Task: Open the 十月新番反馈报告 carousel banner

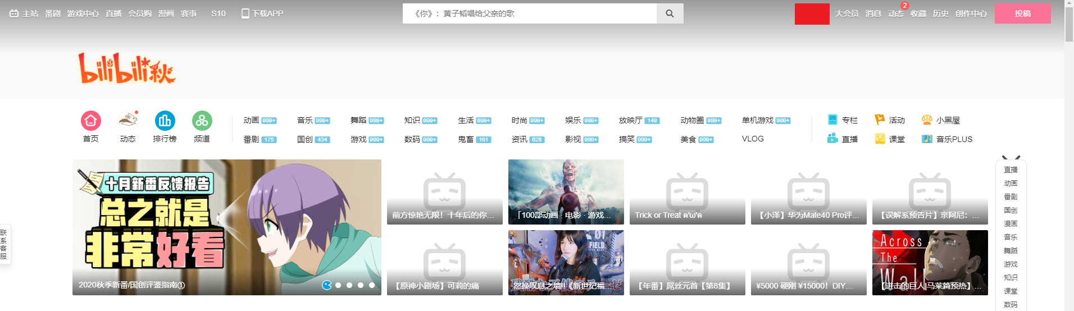Action: [227, 227]
